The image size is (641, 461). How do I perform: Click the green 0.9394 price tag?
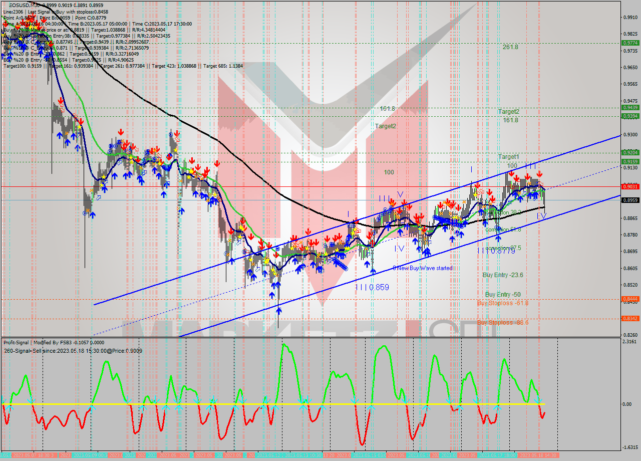629,116
